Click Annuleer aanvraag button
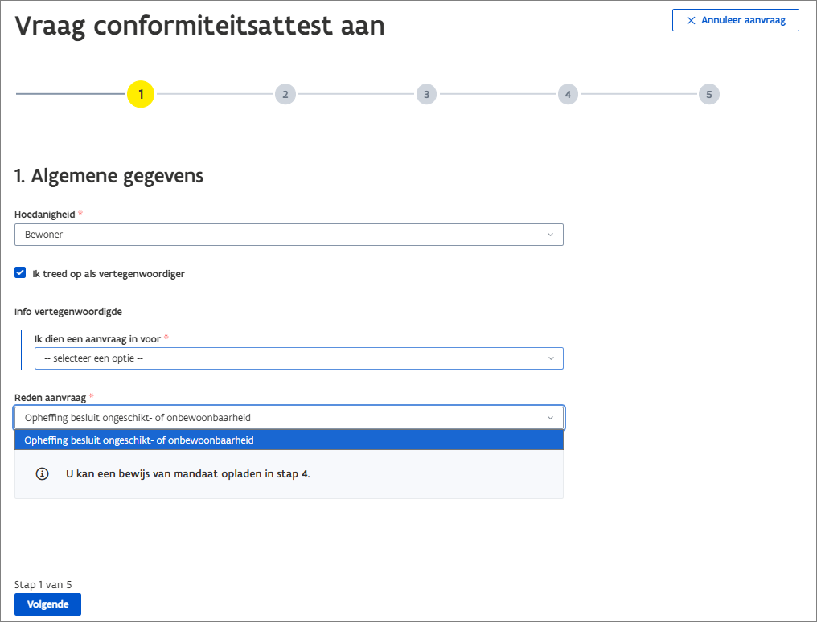Screen dimensions: 817x622 coord(735,20)
